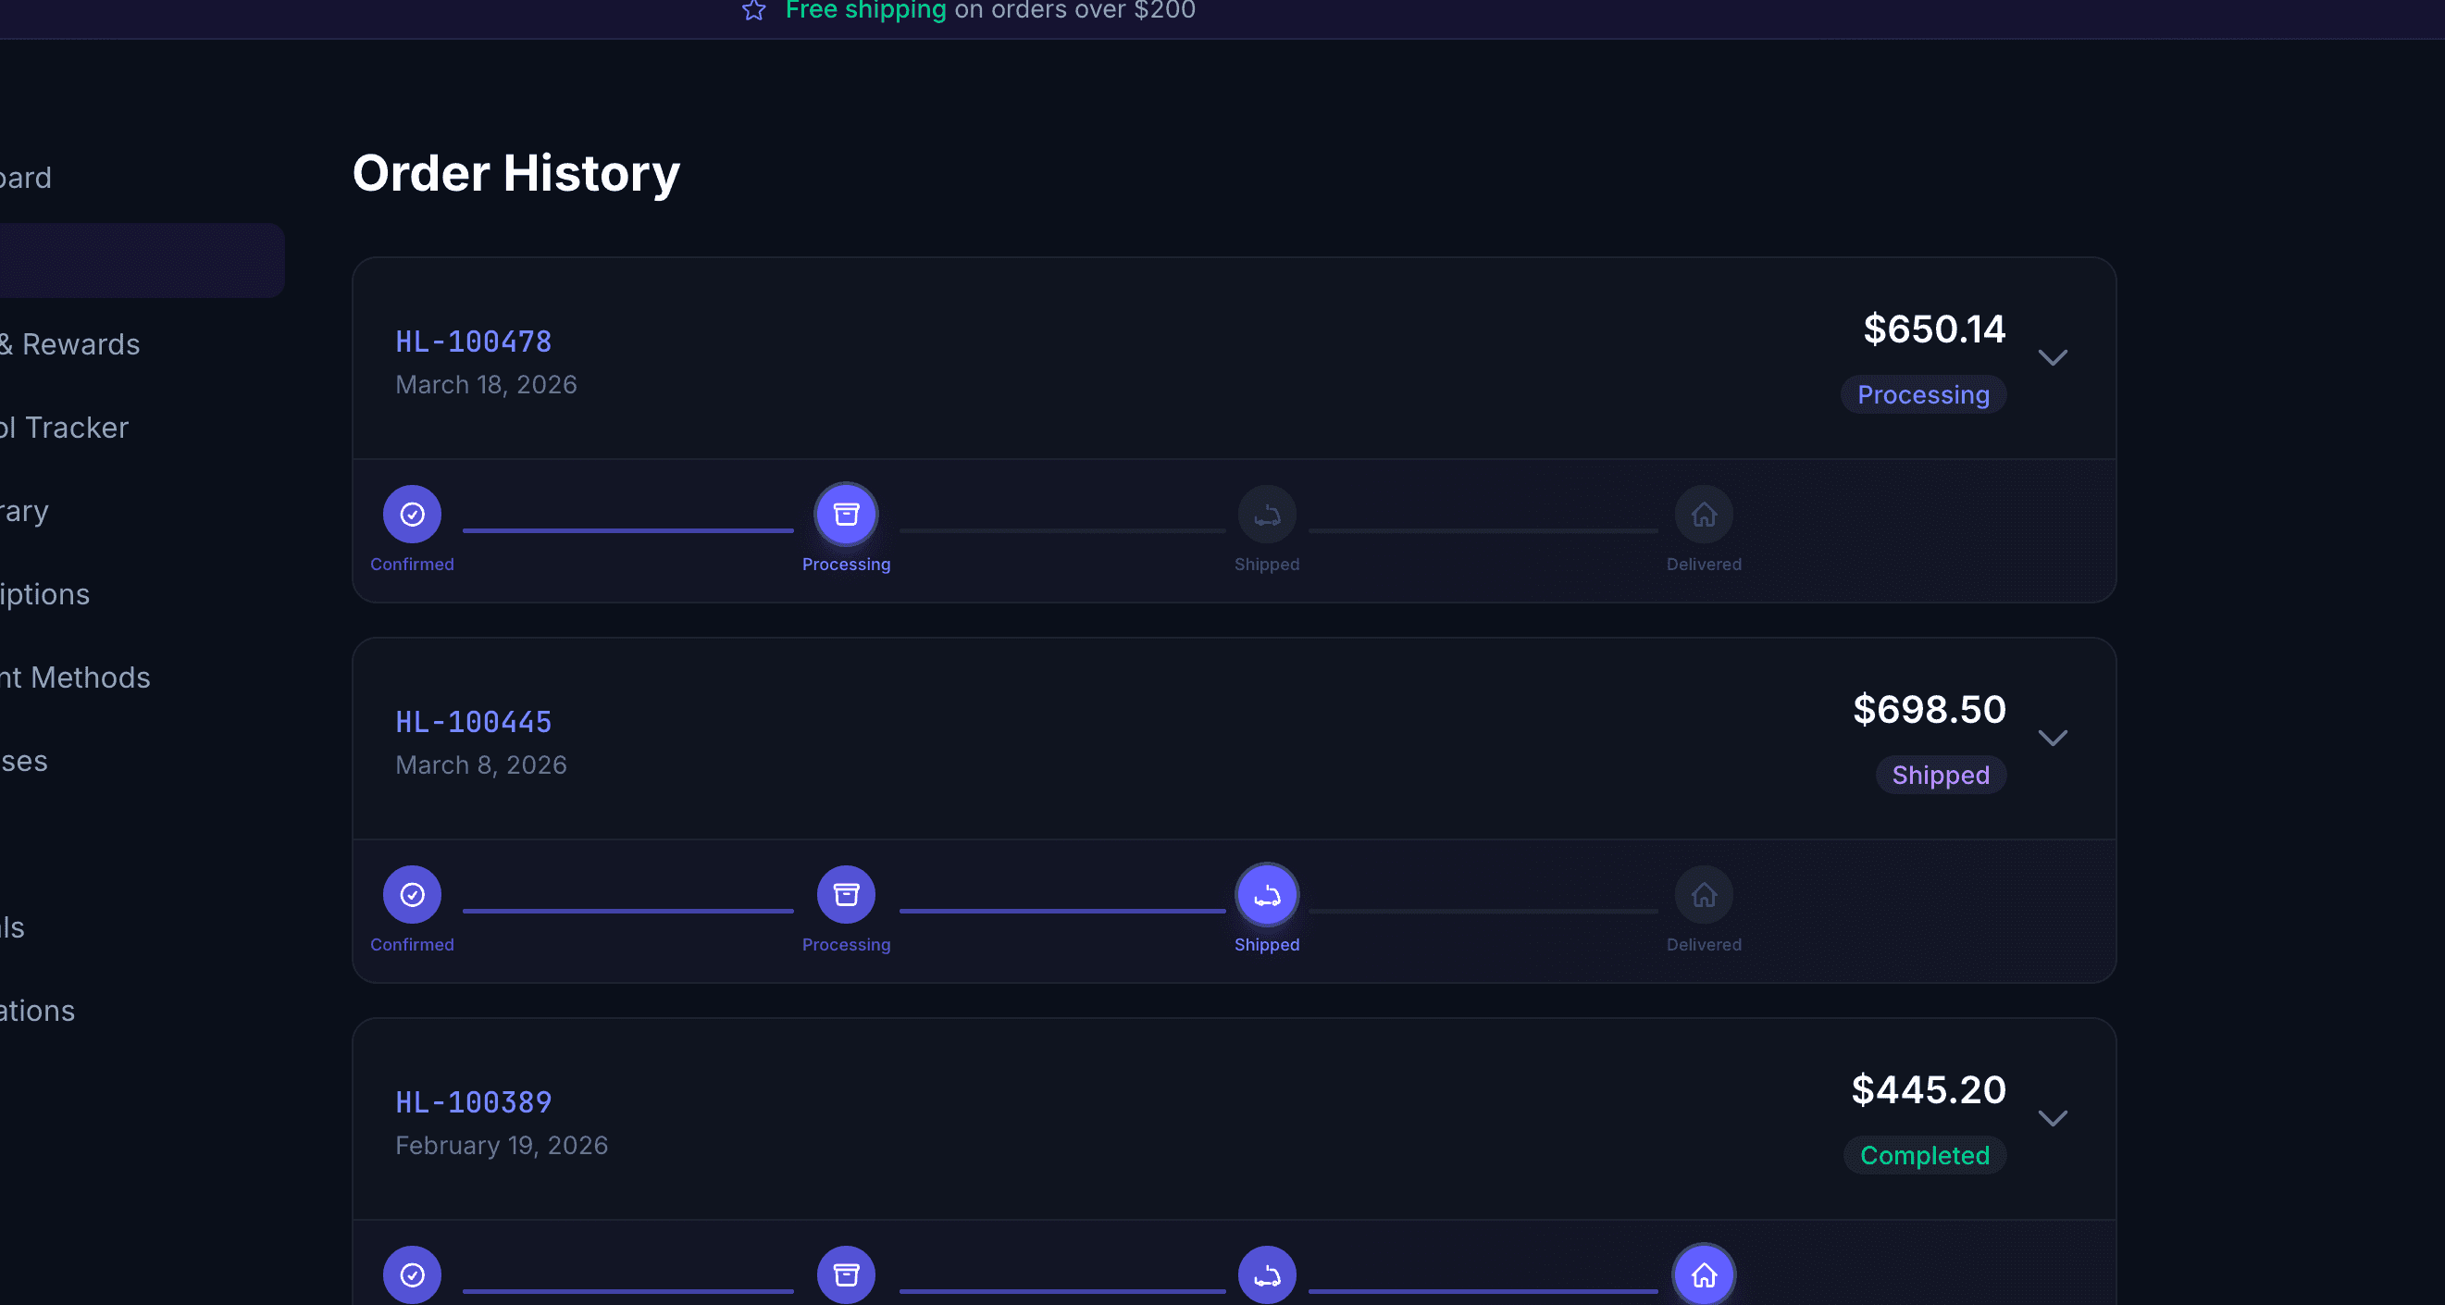This screenshot has width=2445, height=1305.
Task: Click the Delivered home icon for order HL-100445
Action: click(1704, 893)
